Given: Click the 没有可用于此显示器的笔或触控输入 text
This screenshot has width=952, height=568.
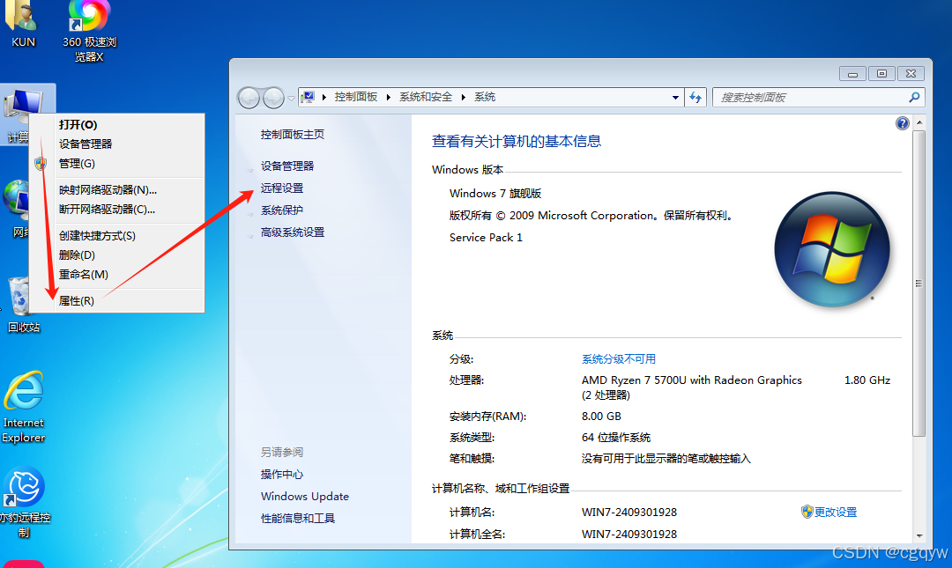Looking at the screenshot, I should click(x=666, y=459).
